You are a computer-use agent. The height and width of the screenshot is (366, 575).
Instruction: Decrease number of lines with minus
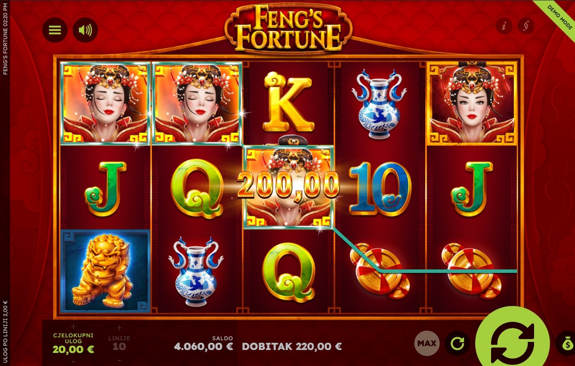point(119,361)
